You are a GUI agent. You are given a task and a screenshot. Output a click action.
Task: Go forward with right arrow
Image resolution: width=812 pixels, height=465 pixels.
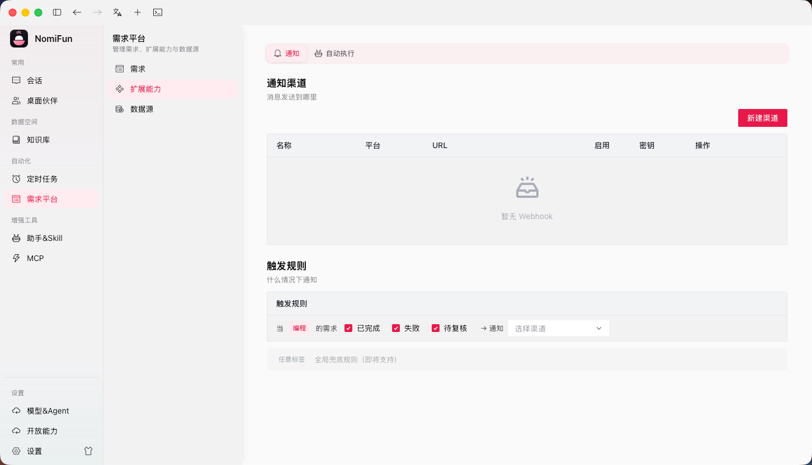(97, 12)
